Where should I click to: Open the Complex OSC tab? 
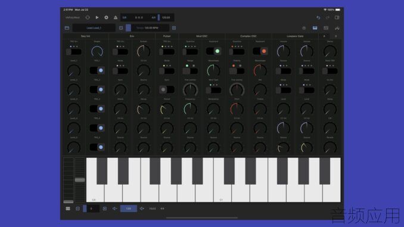[x=248, y=36]
